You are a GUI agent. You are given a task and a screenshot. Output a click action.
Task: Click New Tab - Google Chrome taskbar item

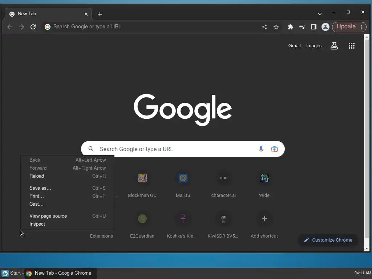tap(61, 273)
